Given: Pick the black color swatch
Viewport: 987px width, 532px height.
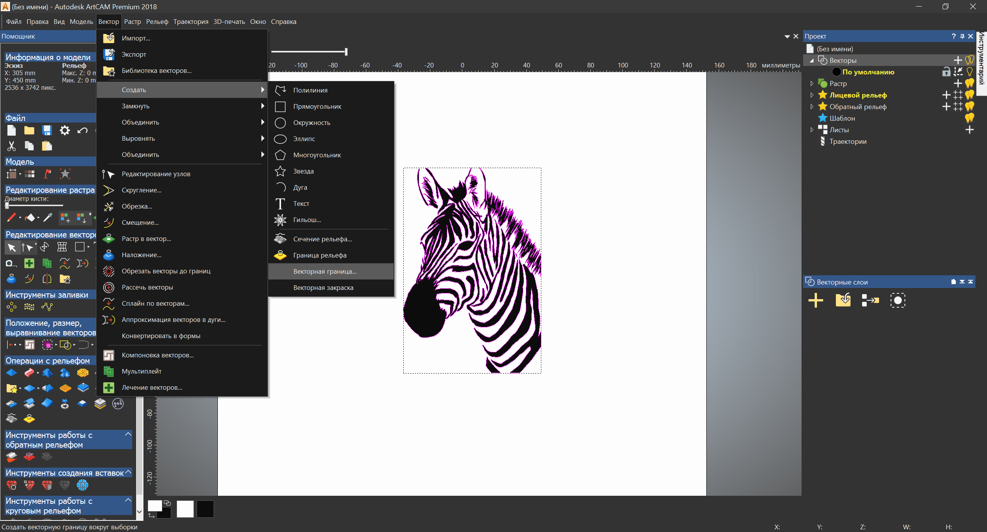Looking at the screenshot, I should (x=205, y=509).
